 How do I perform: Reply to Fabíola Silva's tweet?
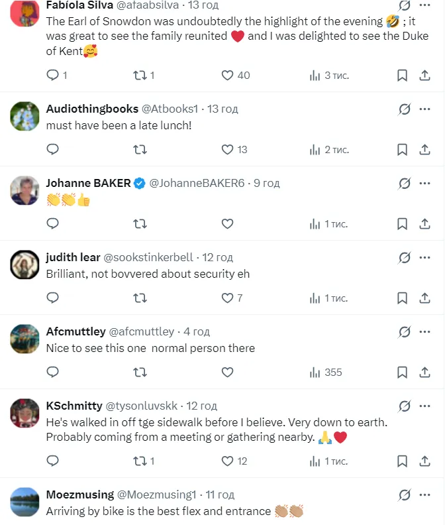(53, 76)
